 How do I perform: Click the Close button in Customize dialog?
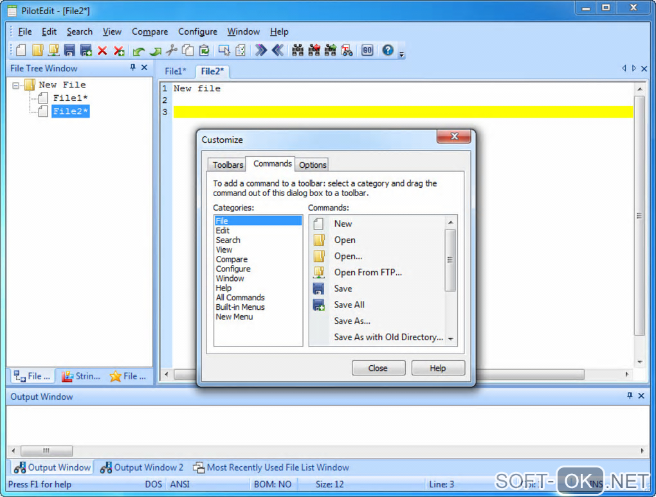(x=378, y=368)
